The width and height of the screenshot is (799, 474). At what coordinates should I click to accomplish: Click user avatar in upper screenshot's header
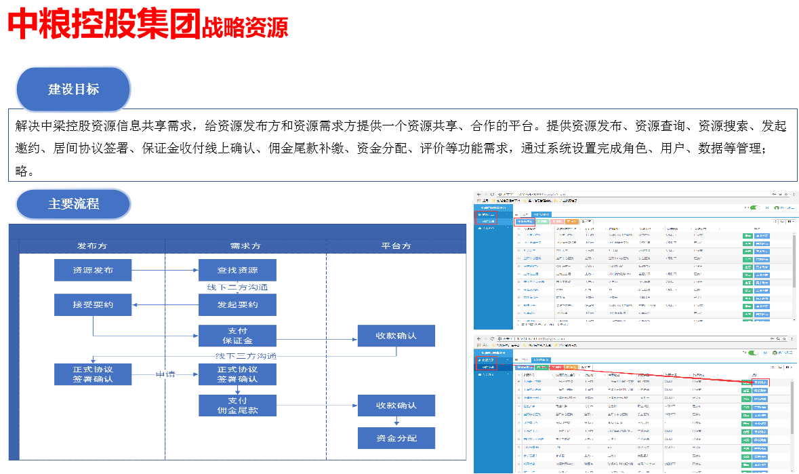click(x=777, y=208)
